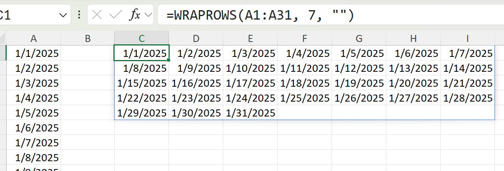Select column B header
This screenshot has width=504, height=171.
click(x=88, y=38)
